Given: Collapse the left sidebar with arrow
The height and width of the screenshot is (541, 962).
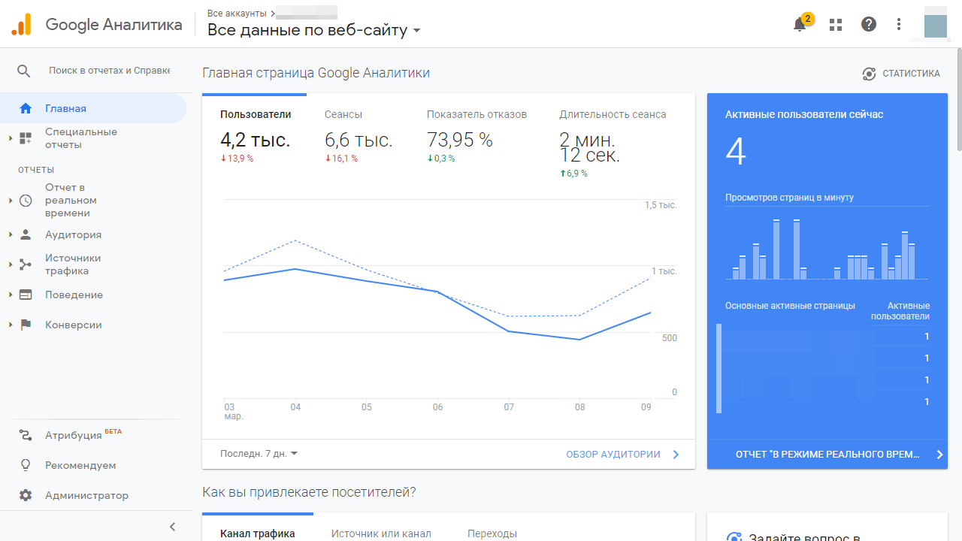Looking at the screenshot, I should click(x=172, y=527).
